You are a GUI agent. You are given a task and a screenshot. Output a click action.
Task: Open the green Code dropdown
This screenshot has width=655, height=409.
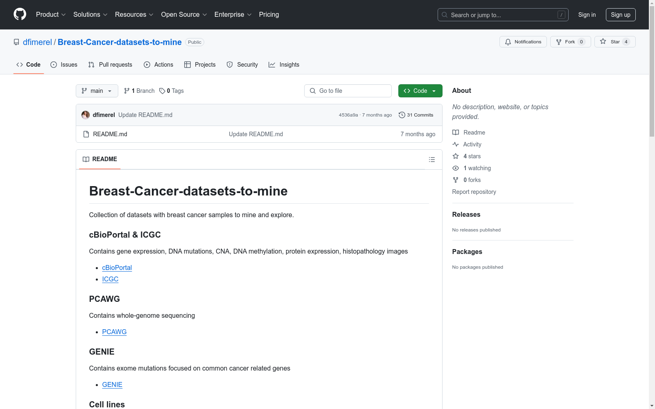coord(420,91)
